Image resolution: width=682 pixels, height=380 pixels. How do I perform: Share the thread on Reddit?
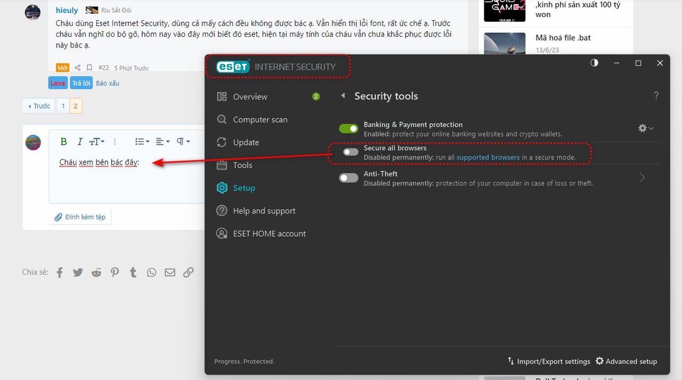tap(96, 272)
